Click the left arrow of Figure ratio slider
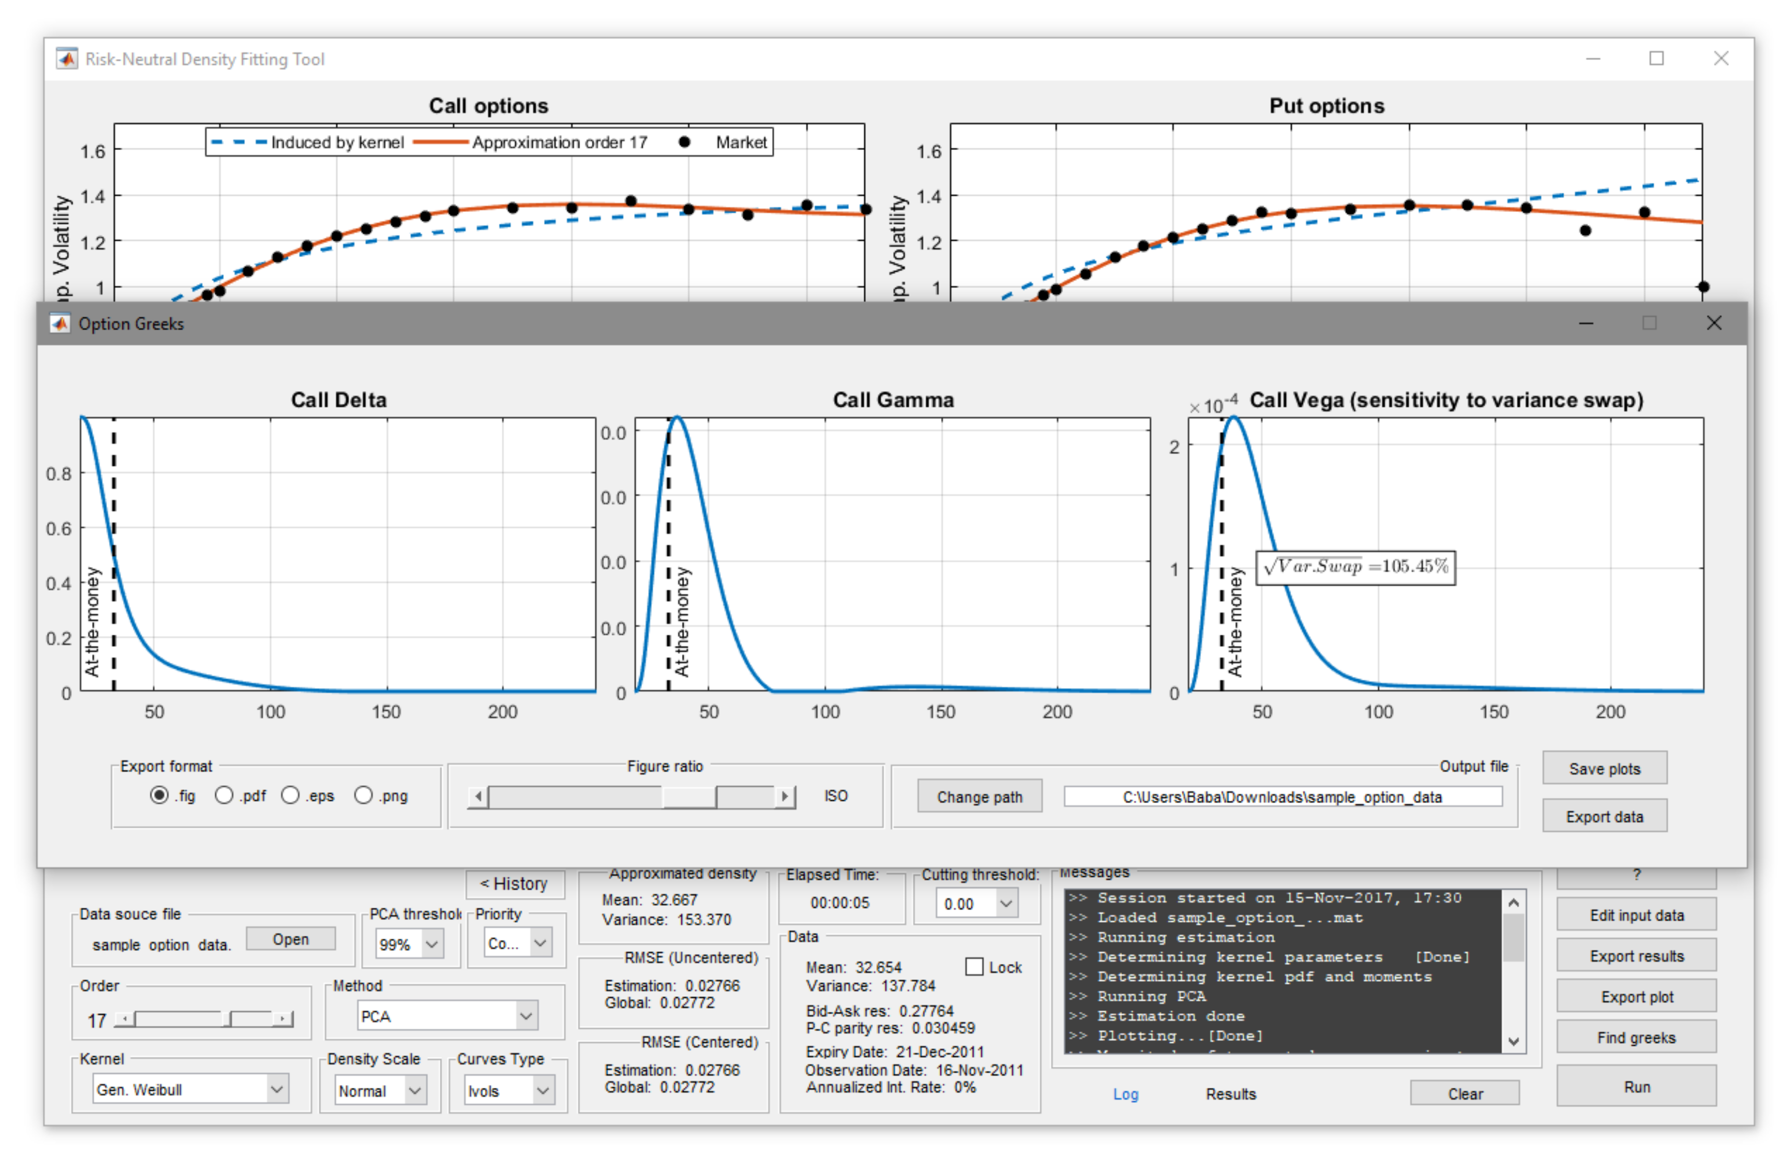This screenshot has width=1790, height=1158. (x=478, y=796)
